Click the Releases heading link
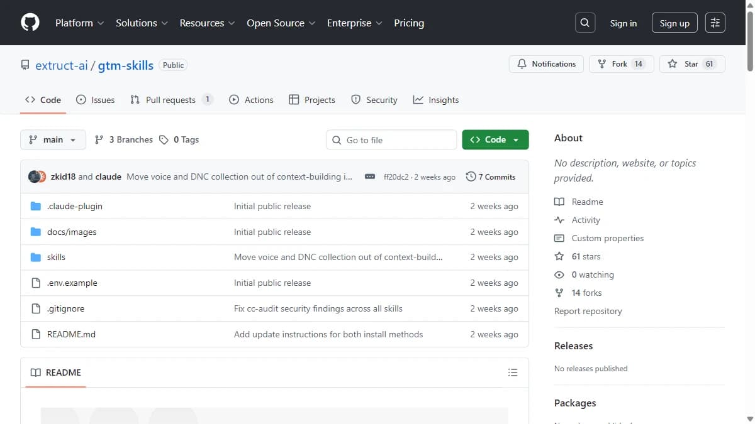Viewport: 755px width, 424px height. pyautogui.click(x=573, y=345)
